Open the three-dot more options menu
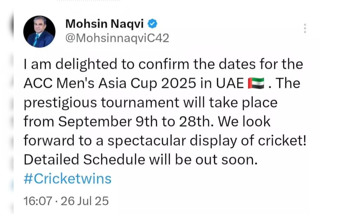The image size is (348, 214). (305, 28)
